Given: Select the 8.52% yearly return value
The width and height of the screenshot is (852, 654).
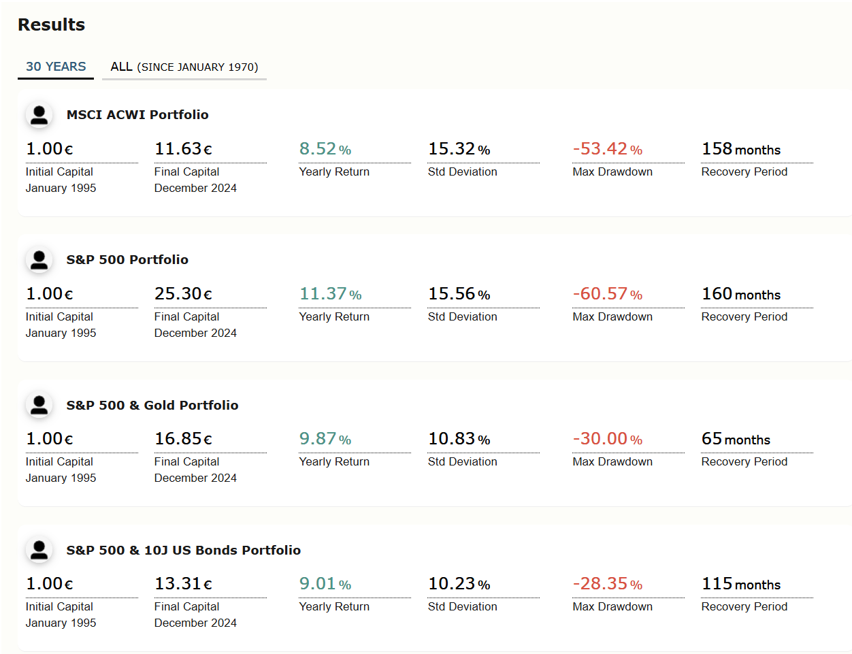Looking at the screenshot, I should [x=325, y=149].
